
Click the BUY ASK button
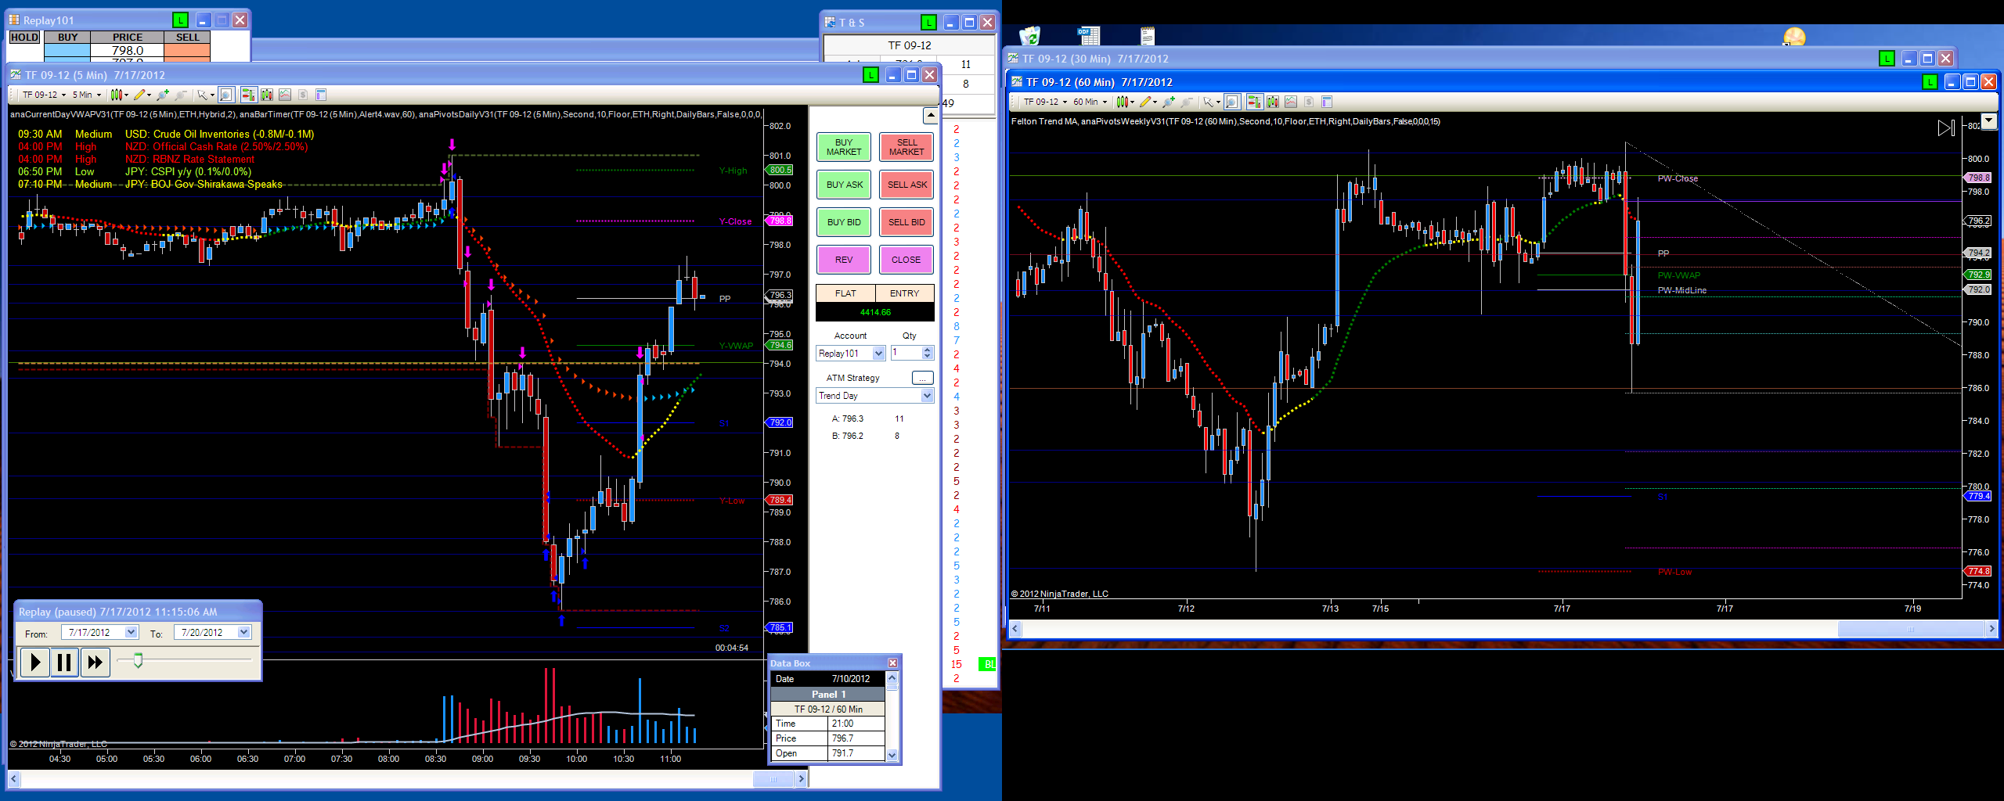[x=844, y=185]
